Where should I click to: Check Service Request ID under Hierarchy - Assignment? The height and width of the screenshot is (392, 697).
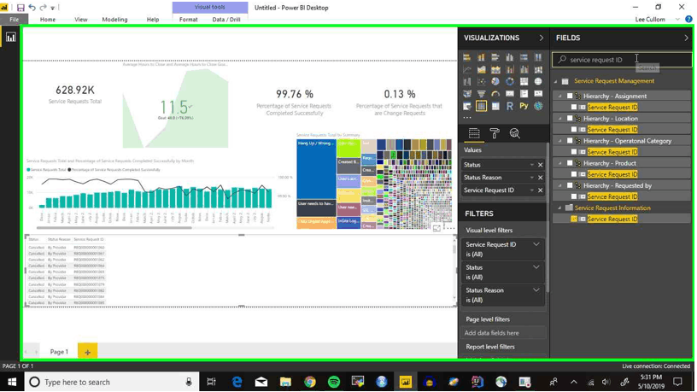(574, 107)
